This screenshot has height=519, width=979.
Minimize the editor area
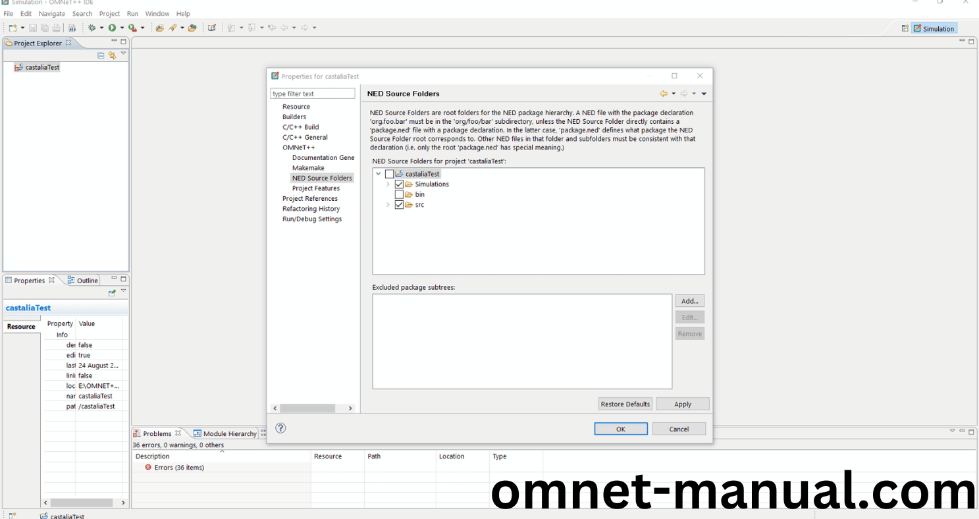[x=962, y=41]
